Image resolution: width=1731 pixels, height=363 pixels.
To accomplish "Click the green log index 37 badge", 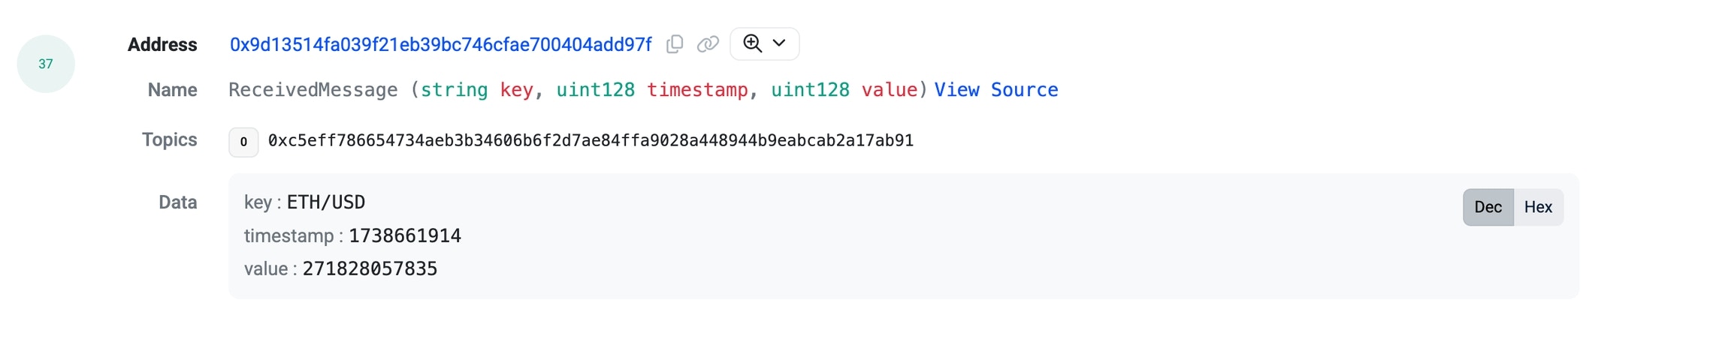I will 46,64.
